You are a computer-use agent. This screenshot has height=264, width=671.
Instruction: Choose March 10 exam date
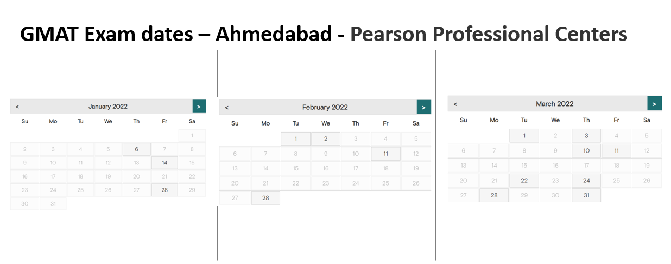(586, 151)
